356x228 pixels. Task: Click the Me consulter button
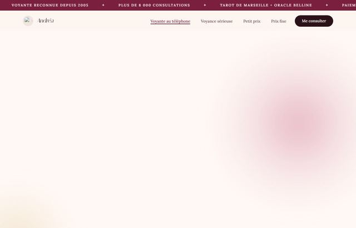[314, 21]
